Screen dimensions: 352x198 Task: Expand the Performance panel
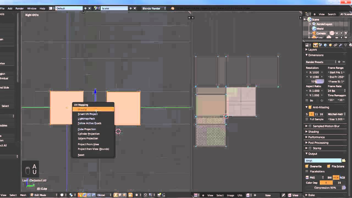[316, 137]
